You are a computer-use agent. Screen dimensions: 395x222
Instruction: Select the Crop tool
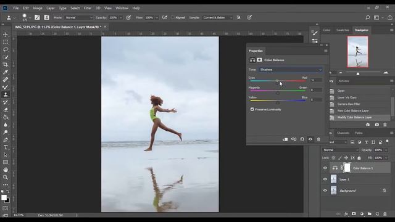point(6,65)
